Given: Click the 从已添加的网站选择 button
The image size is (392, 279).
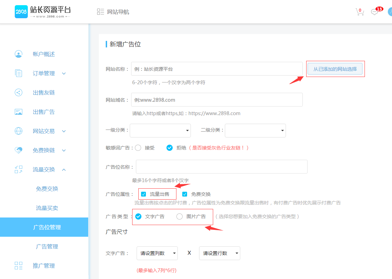Looking at the screenshot, I should point(335,69).
